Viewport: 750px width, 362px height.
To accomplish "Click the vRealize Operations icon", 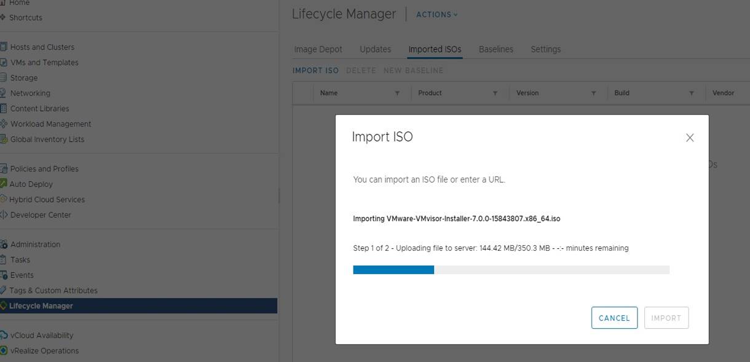I will tap(4, 350).
